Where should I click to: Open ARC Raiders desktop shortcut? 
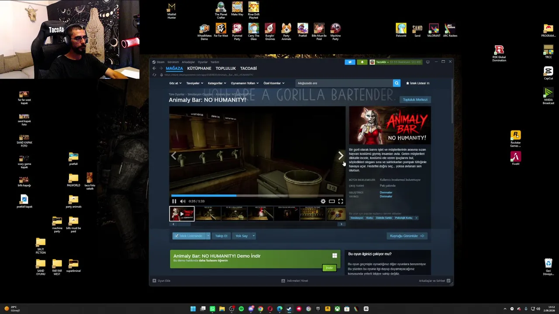pos(450,30)
